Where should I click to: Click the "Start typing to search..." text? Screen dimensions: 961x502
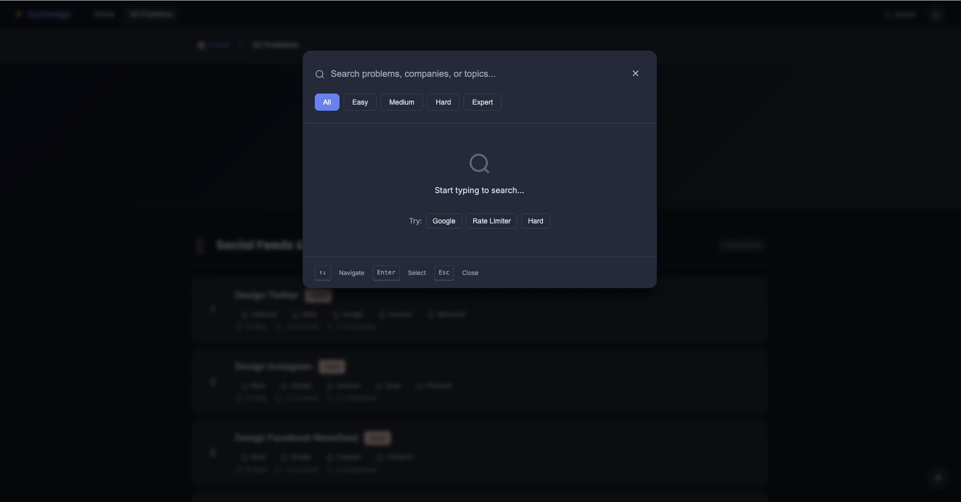tap(479, 191)
